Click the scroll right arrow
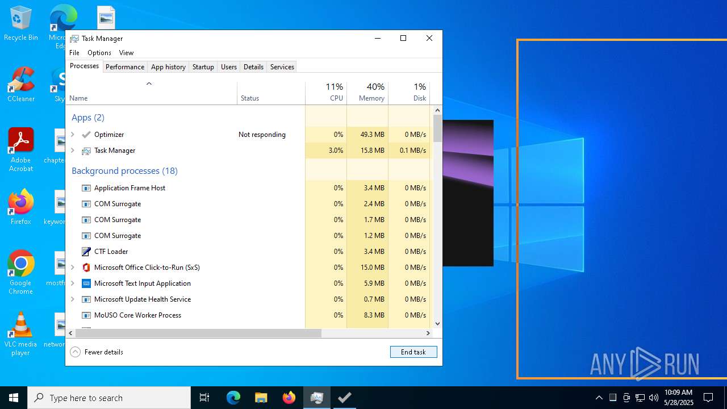The height and width of the screenshot is (409, 727). click(x=428, y=333)
